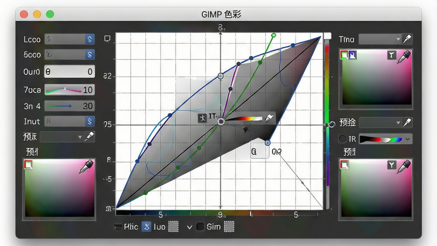Toggle the dark Sim checkbox

[x=200, y=226]
